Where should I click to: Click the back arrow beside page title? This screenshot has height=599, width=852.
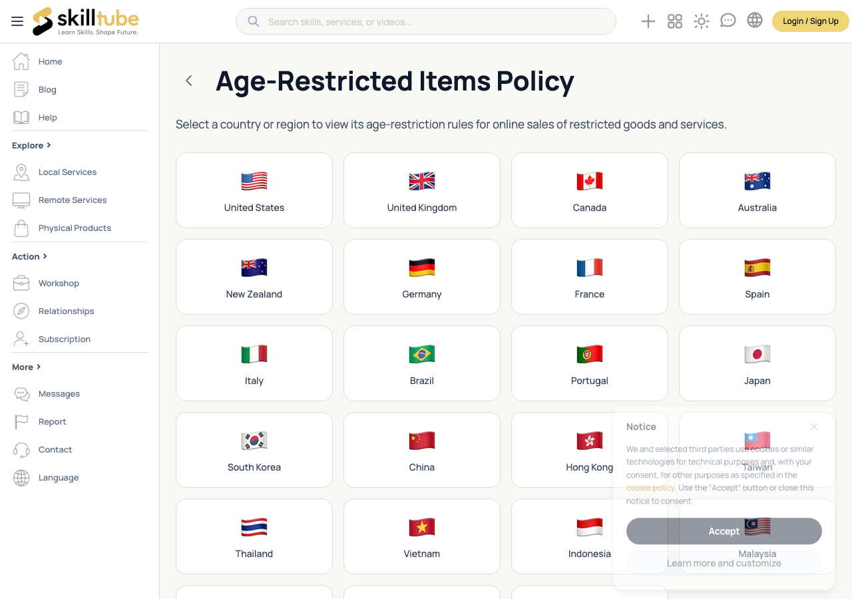tap(189, 81)
